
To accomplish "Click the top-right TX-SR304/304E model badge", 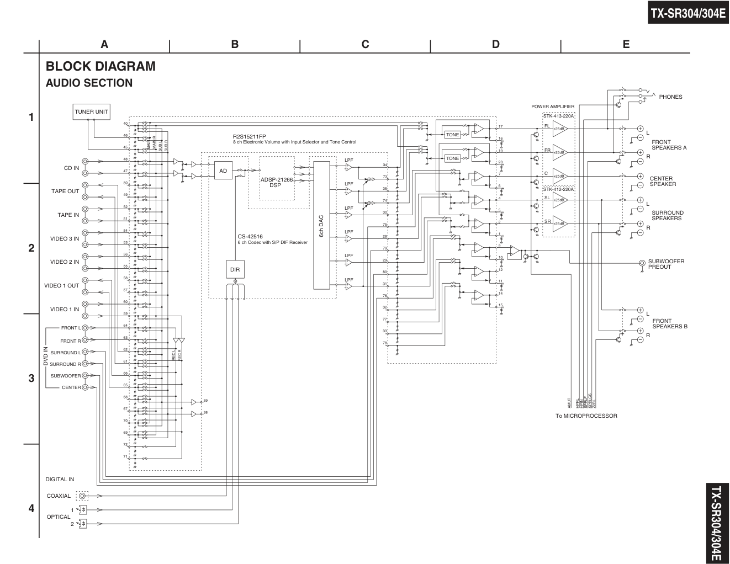I will tap(688, 14).
